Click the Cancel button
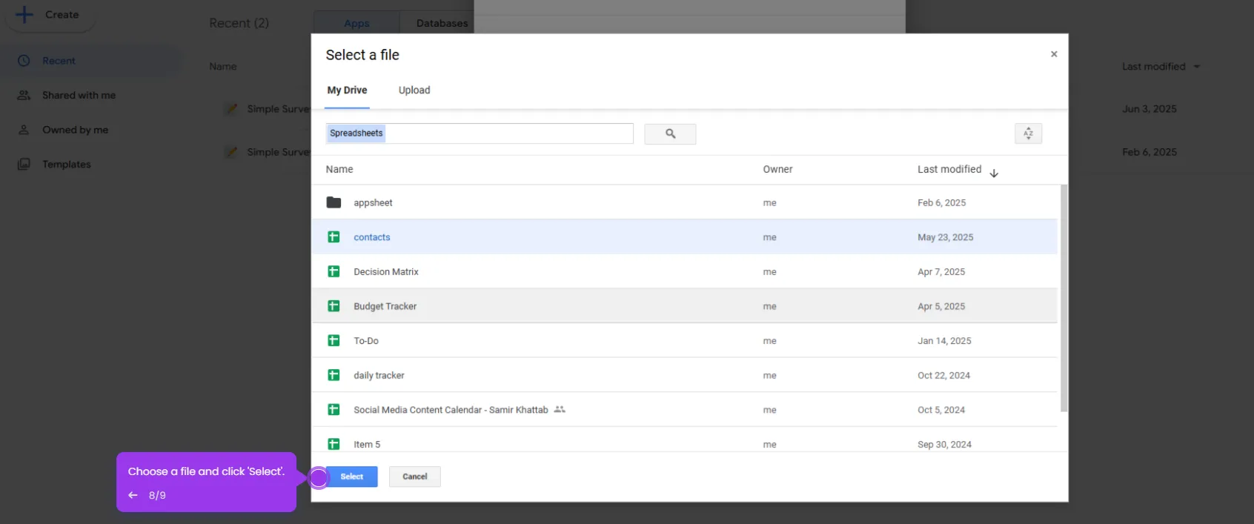The image size is (1254, 524). point(415,477)
